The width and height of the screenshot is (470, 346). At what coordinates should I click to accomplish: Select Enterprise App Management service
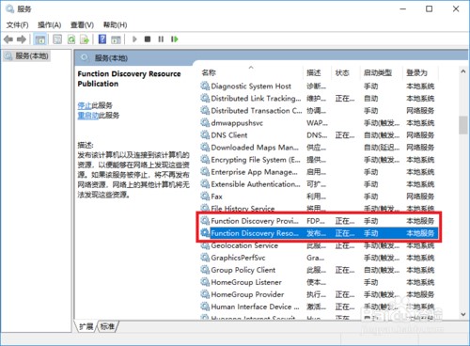(x=318, y=172)
